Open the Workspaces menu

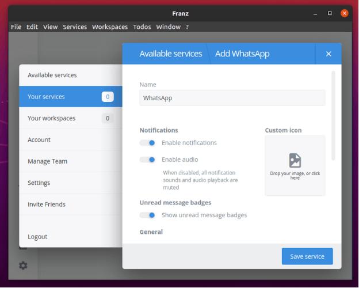[110, 26]
